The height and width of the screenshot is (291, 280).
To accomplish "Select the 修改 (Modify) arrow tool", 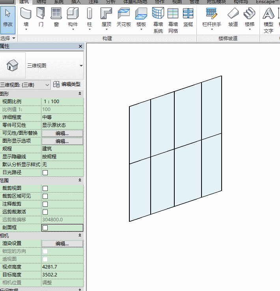I will (x=7, y=19).
